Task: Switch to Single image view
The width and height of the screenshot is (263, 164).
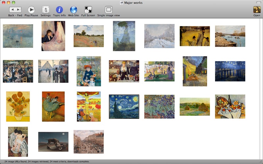Action: [108, 10]
